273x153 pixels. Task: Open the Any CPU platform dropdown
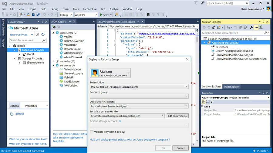pos(96,15)
